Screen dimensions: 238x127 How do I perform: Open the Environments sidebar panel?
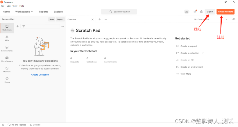pos(7,49)
